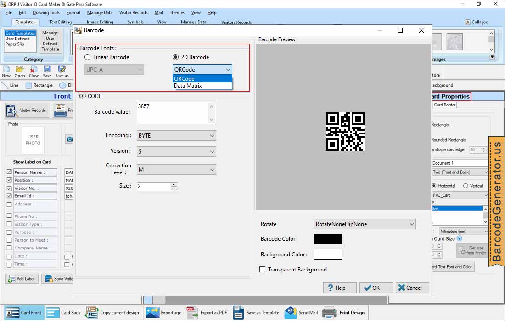Switch to Card Back in the bottom bar
The height and width of the screenshot is (321, 505).
click(x=63, y=313)
